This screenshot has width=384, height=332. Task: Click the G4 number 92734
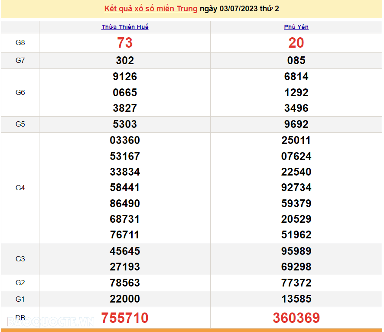click(x=296, y=188)
